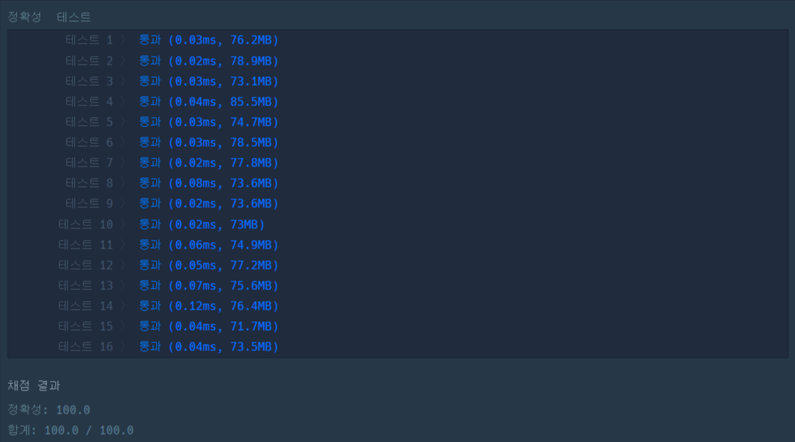Click the 합계: 100.0 / 100.0 total

pyautogui.click(x=70, y=430)
